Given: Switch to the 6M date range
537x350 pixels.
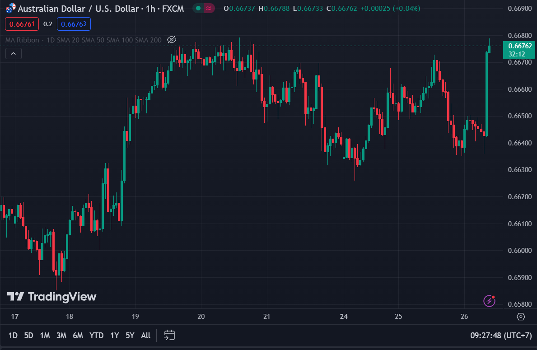Looking at the screenshot, I should [x=78, y=335].
